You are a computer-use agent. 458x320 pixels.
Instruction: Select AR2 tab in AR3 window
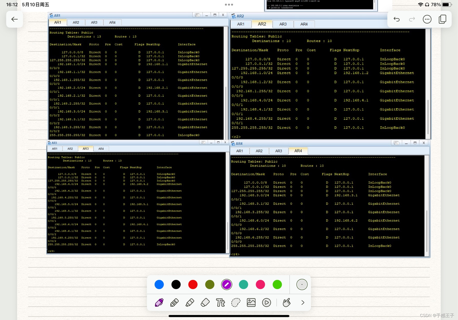coord(70,149)
